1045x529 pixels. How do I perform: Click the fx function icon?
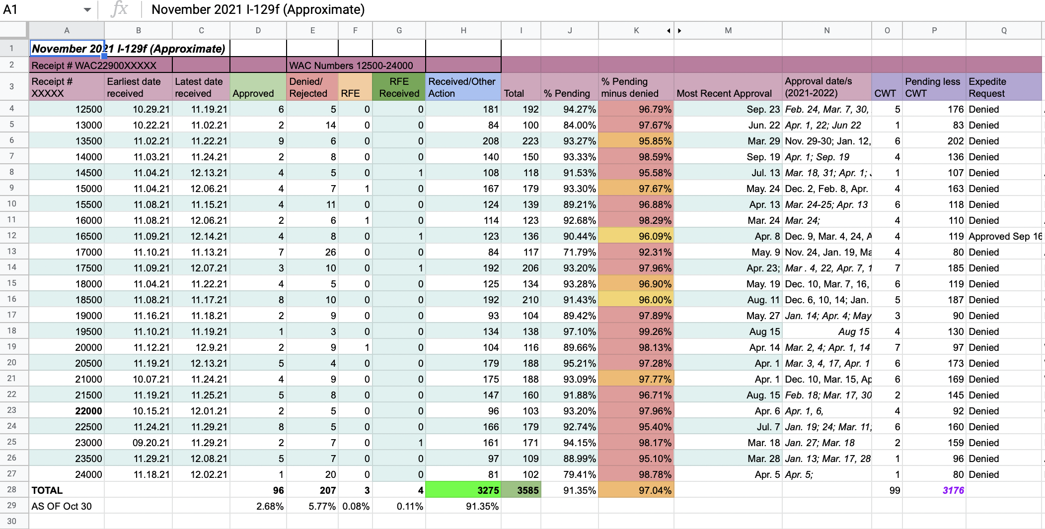pos(120,9)
